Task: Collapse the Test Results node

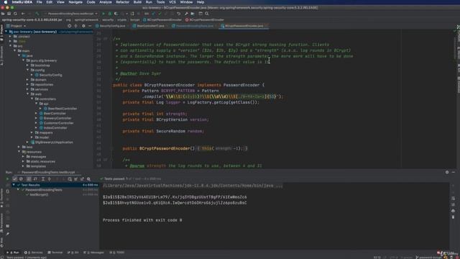Action: pyautogui.click(x=14, y=185)
